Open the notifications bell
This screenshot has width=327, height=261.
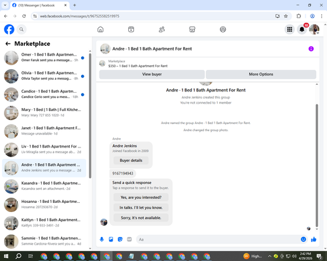[301, 29]
